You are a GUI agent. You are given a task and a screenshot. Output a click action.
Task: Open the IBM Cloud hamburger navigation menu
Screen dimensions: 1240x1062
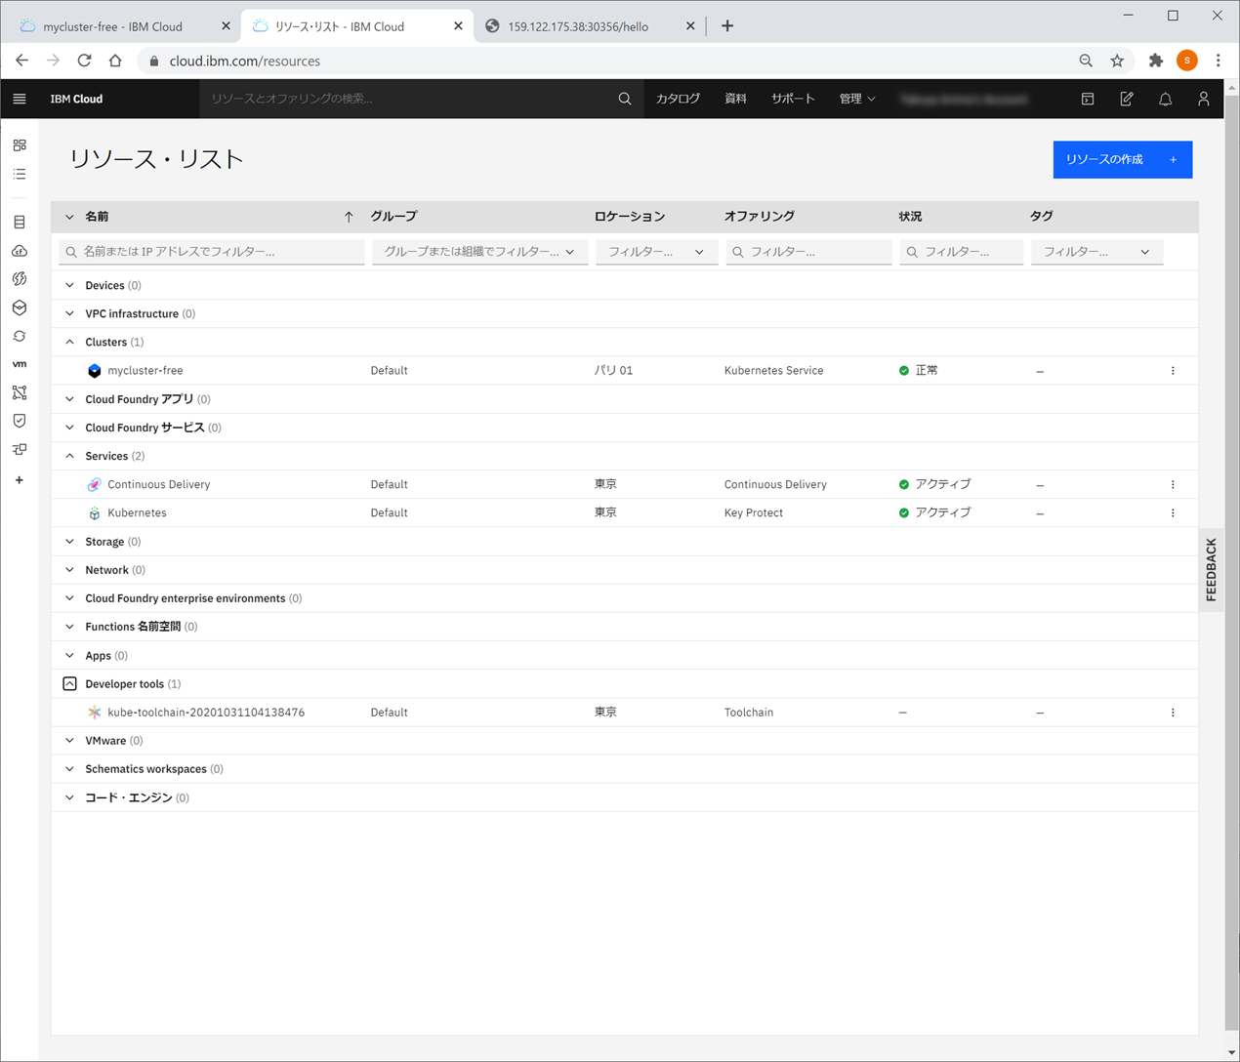click(20, 99)
